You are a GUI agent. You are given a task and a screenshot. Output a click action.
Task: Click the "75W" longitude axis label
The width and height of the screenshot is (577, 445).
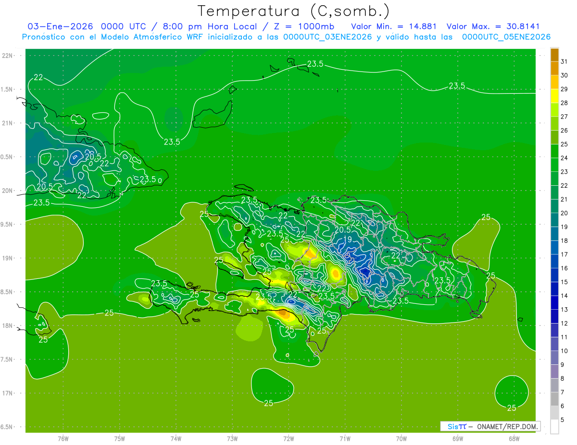coord(120,439)
